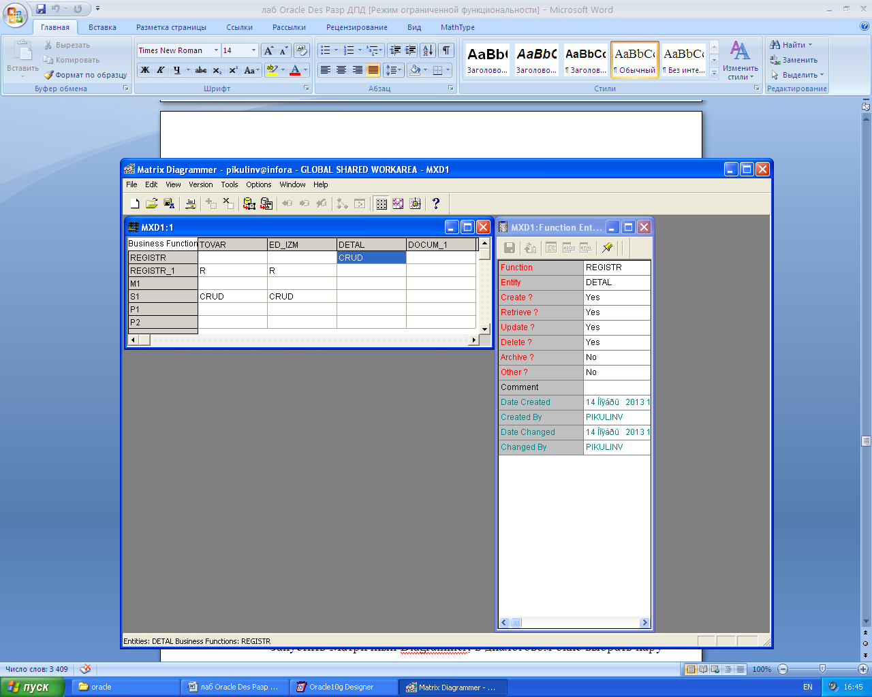Toggle underline Ч formatting
872x697 pixels.
point(177,70)
